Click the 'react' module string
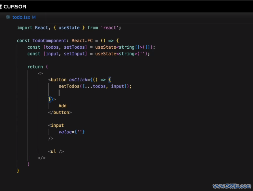 pos(109,28)
